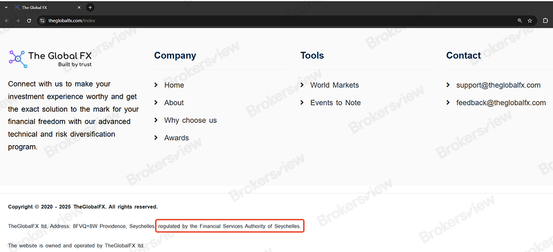Click the chevron beside World Markets
The height and width of the screenshot is (252, 553).
(302, 85)
